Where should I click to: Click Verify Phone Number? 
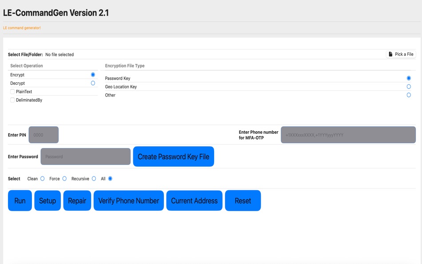tap(128, 200)
